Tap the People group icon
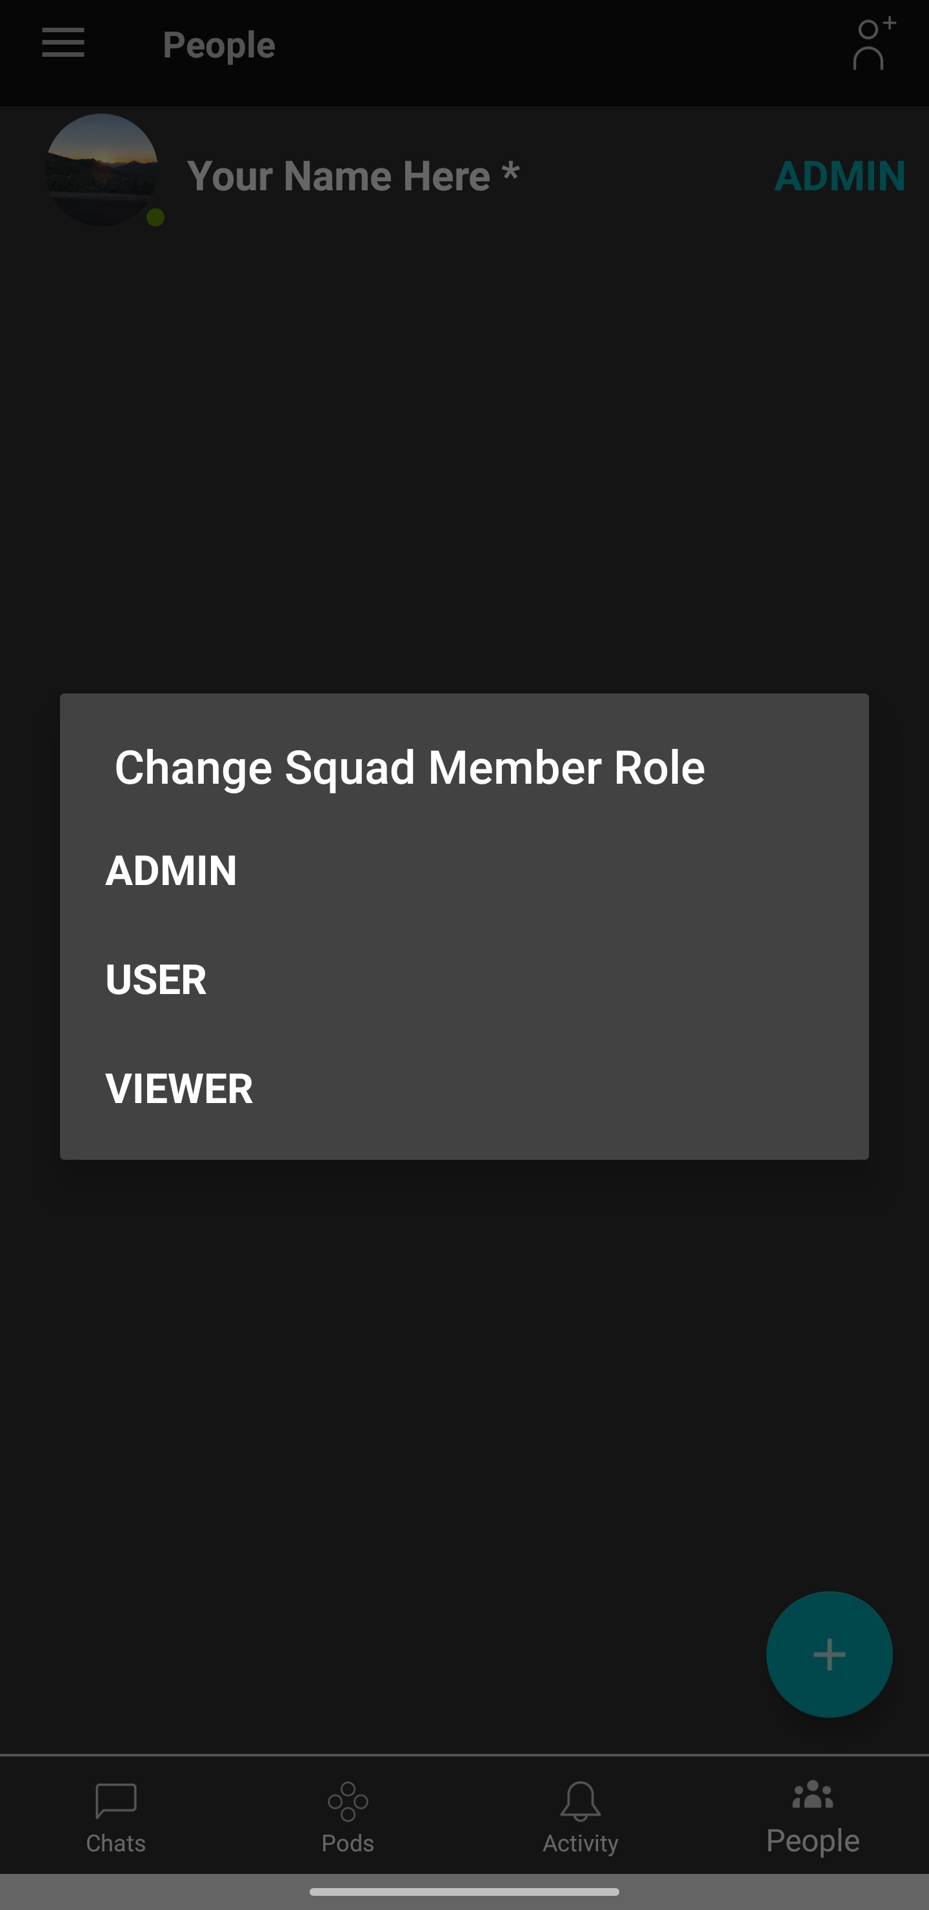Screen dimensions: 929x1910 pyautogui.click(x=813, y=1795)
